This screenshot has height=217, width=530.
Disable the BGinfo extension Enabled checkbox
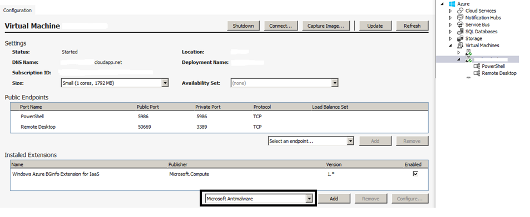[x=415, y=174]
